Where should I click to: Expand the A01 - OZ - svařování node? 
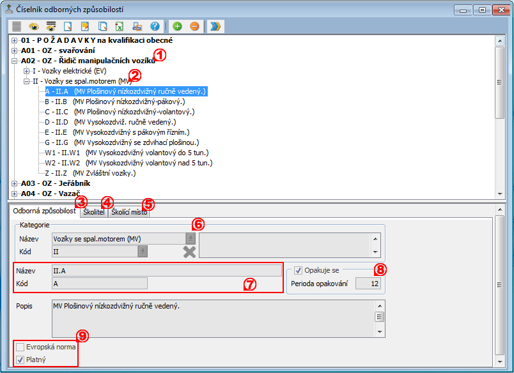click(x=15, y=50)
